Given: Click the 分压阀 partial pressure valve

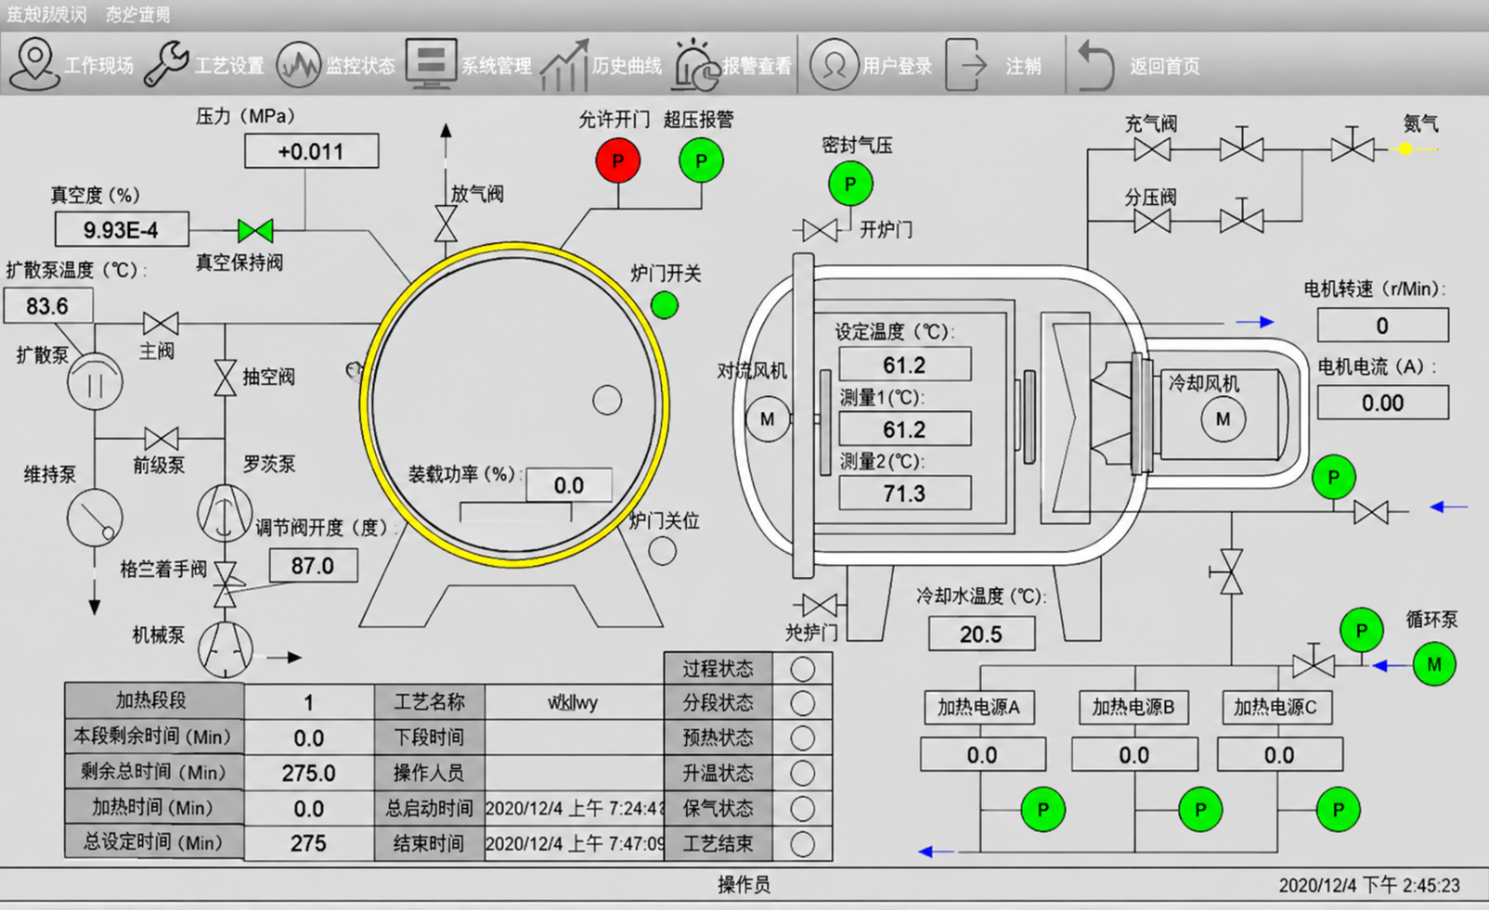Looking at the screenshot, I should coord(1152,221).
